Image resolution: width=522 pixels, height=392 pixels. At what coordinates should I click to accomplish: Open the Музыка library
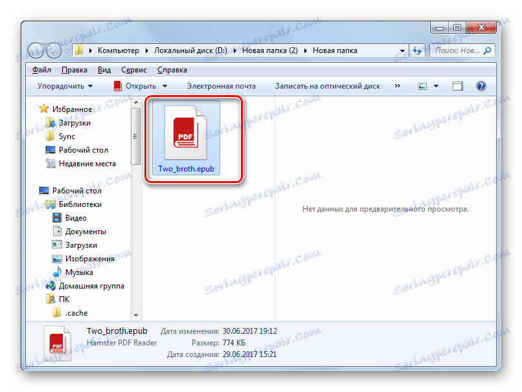coord(79,272)
